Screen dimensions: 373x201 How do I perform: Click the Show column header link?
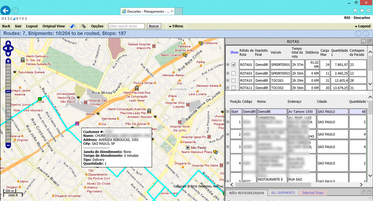pos(234,52)
